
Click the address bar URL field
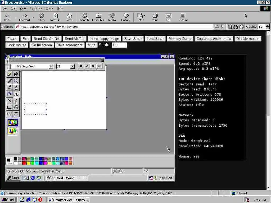click(x=114, y=27)
